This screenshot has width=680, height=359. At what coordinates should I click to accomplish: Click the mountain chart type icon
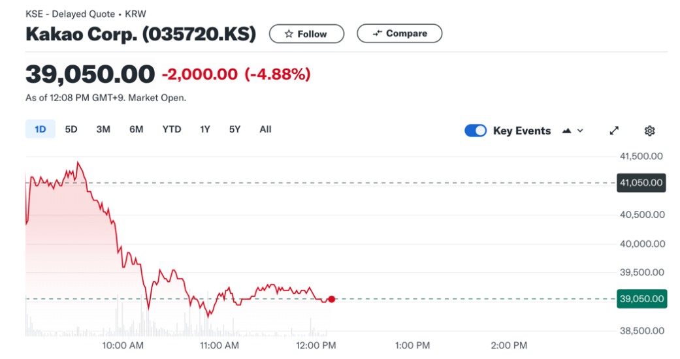[x=567, y=131]
